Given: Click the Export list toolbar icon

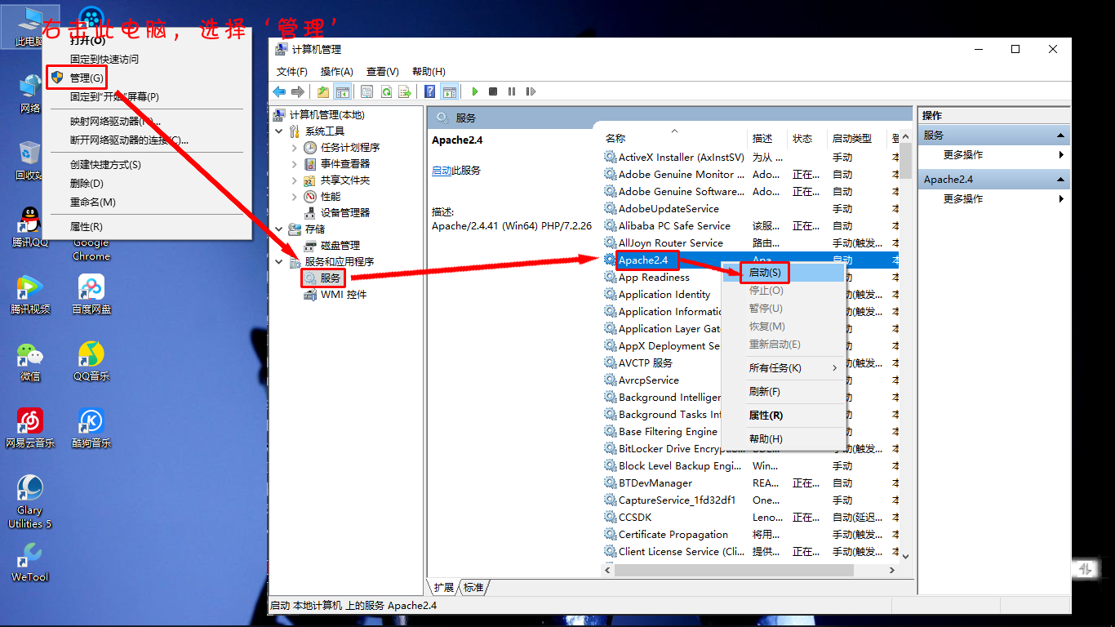Looking at the screenshot, I should [x=405, y=91].
